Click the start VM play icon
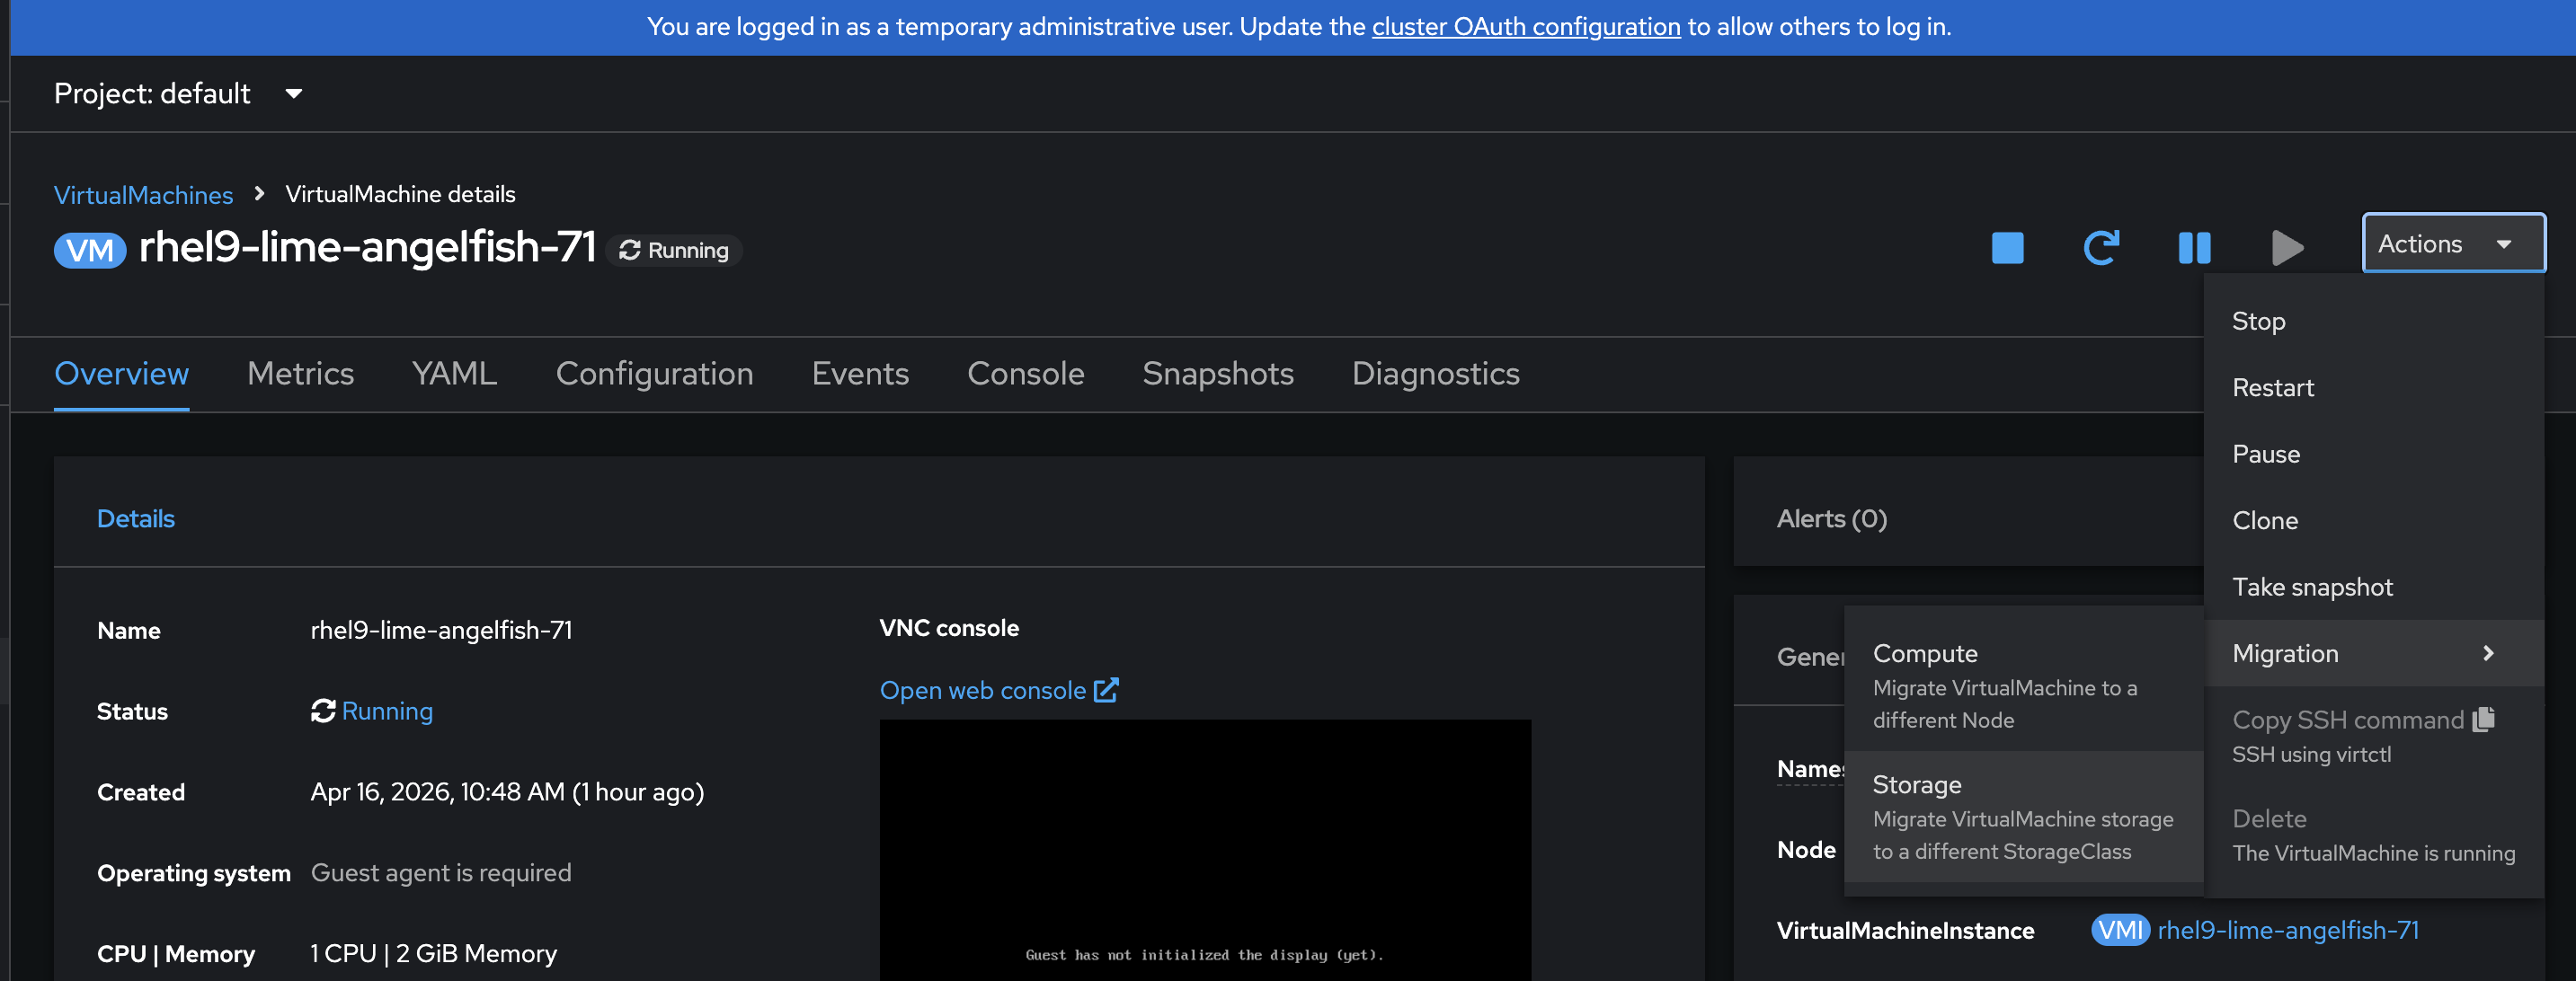2576x981 pixels. click(x=2286, y=247)
